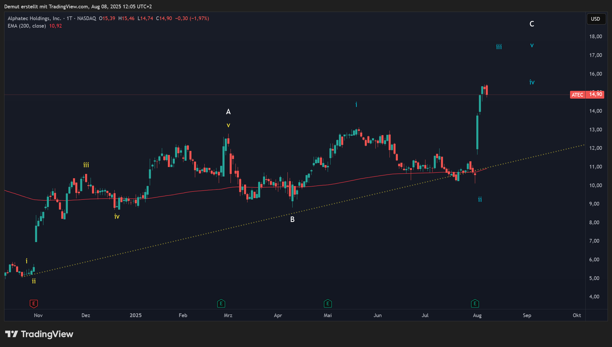
Task: Select the white wave label B
Action: coord(292,219)
